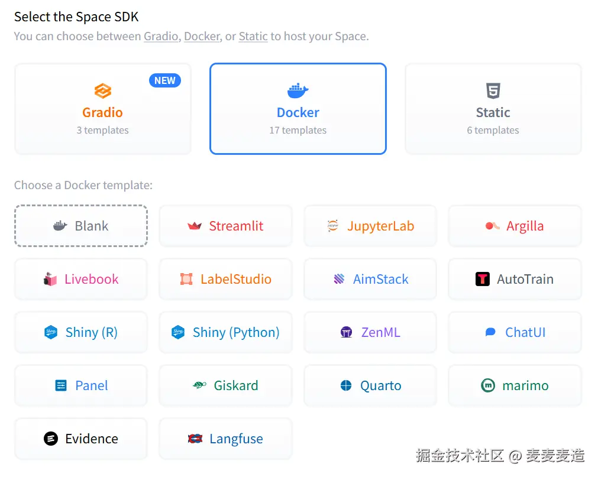Click the gray whale icon beside Blank
The width and height of the screenshot is (598, 477).
pos(60,226)
